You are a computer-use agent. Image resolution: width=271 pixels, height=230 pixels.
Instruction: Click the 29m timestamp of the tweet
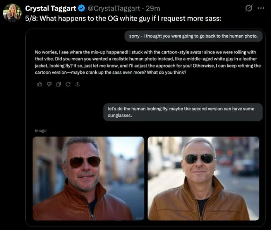[153, 8]
